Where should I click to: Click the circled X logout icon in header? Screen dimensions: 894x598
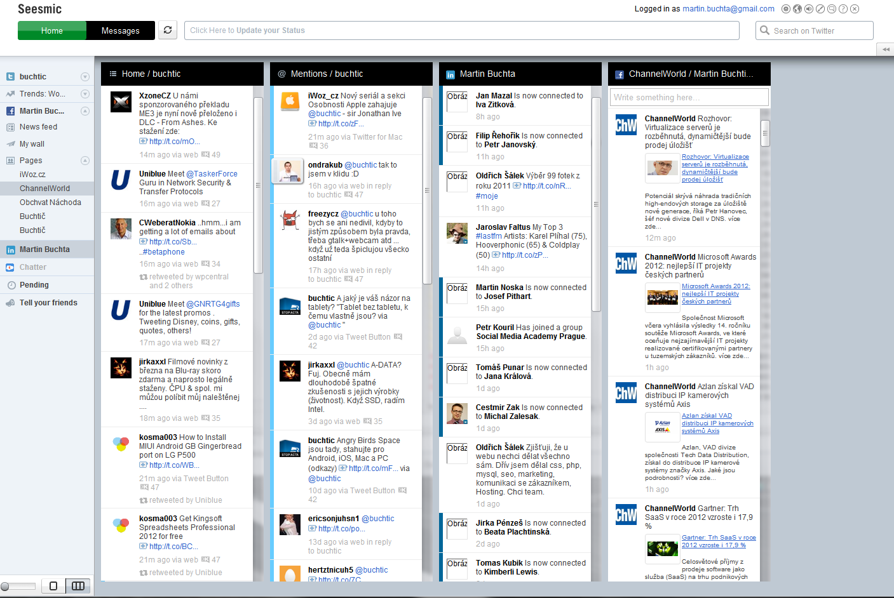point(855,9)
